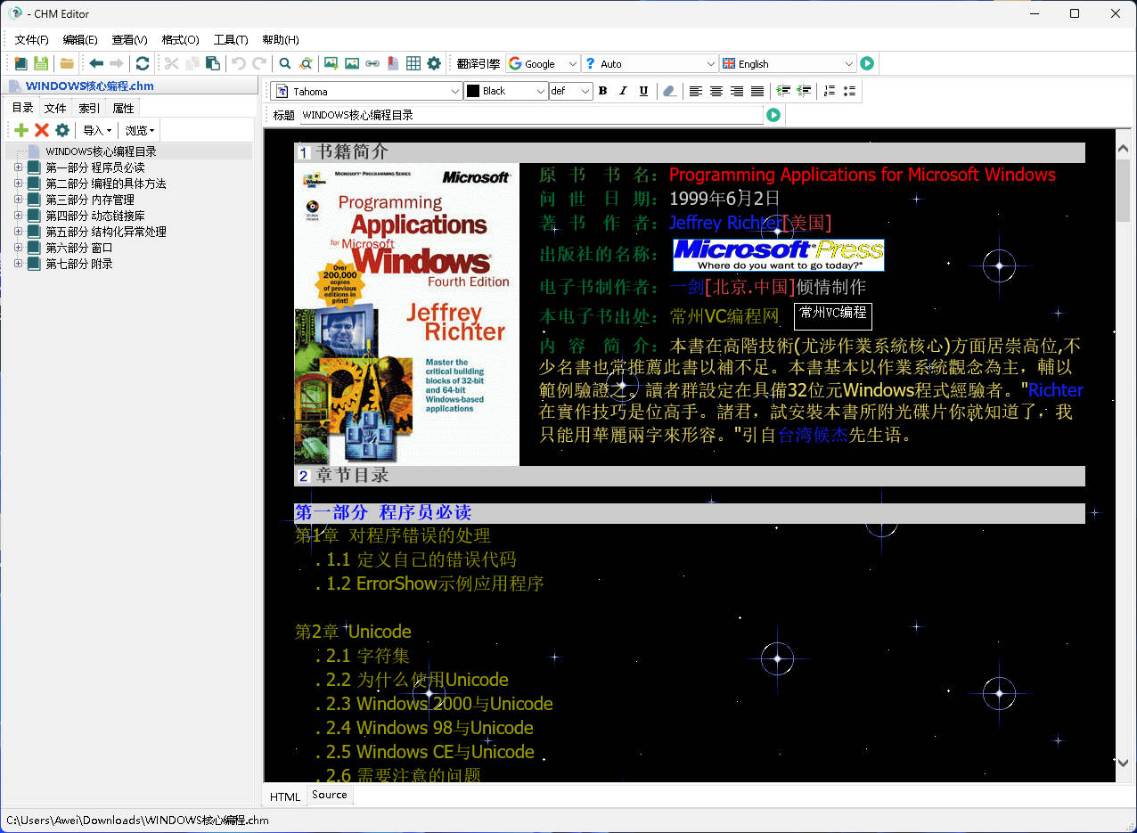
Task: Click the 台湾侯杰 link in the description
Action: (x=813, y=436)
